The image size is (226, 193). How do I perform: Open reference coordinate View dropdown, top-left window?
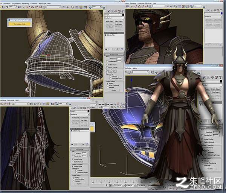[x=13, y=7]
